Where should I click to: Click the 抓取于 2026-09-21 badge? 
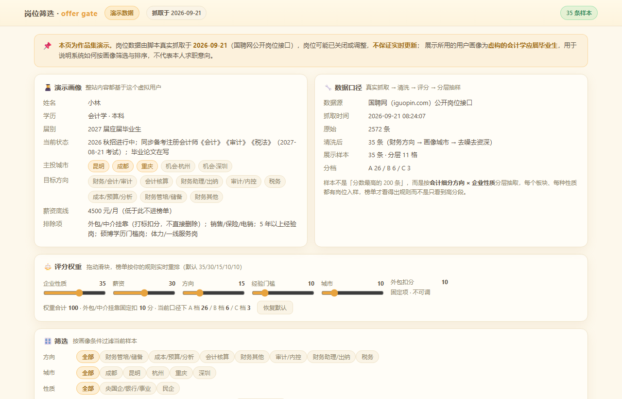176,13
